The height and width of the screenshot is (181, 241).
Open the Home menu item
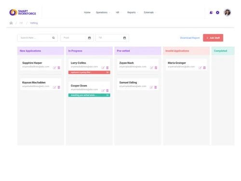pos(87,13)
